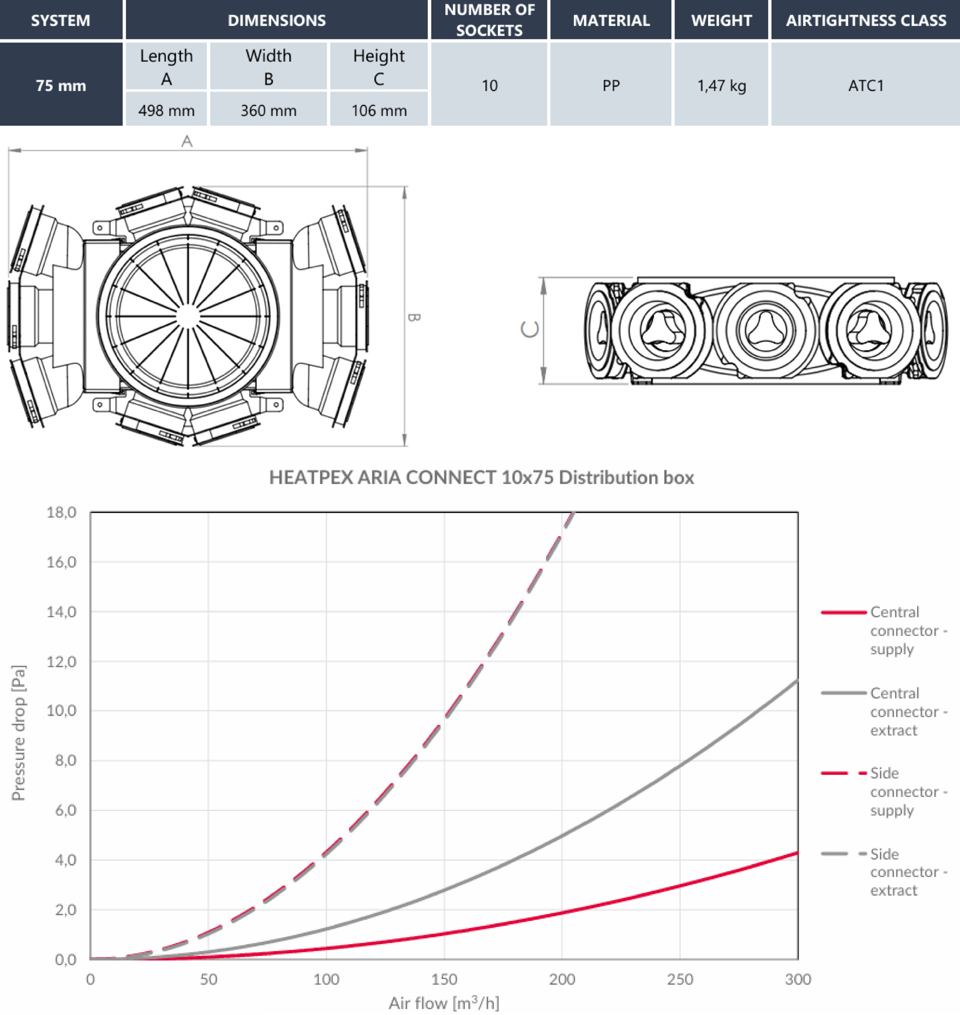The width and height of the screenshot is (960, 1015).
Task: Click the WEIGHT column header
Action: tap(721, 20)
